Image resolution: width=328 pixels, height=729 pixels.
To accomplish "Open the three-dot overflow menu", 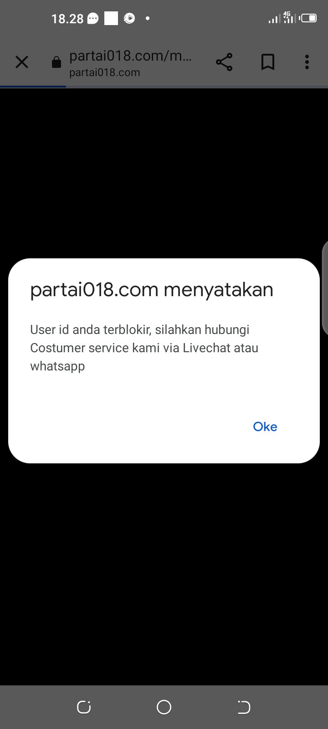I will pos(307,62).
